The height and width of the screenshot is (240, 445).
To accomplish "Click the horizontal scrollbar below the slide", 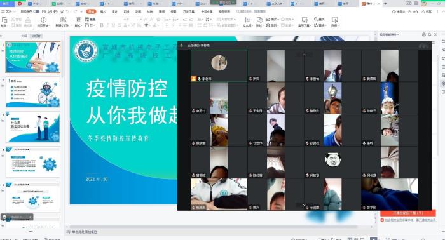I will coord(220,227).
